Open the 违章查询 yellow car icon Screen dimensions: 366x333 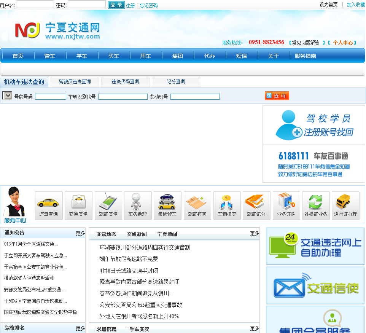(49, 206)
